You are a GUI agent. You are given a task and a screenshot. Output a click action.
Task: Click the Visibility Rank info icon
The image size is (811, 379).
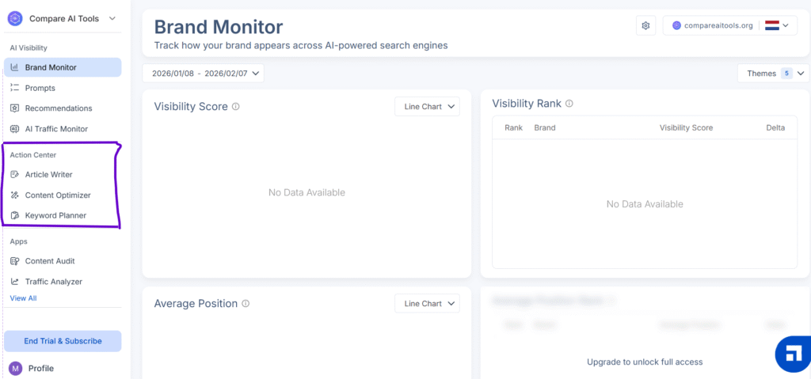point(569,104)
